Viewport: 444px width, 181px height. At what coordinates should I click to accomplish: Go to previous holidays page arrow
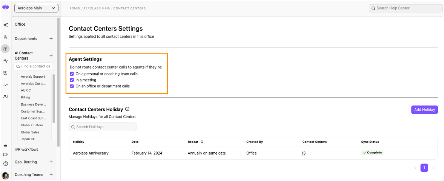coord(415,168)
